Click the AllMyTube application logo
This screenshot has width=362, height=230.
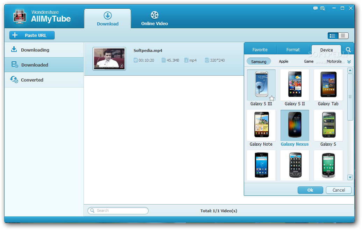coord(20,16)
